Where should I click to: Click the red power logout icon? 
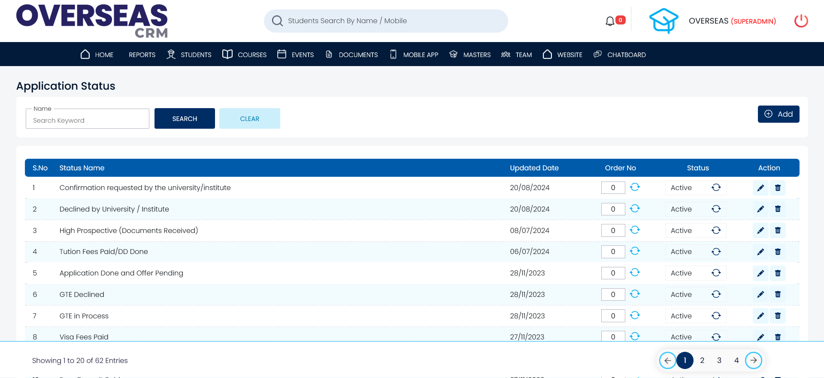(x=801, y=21)
